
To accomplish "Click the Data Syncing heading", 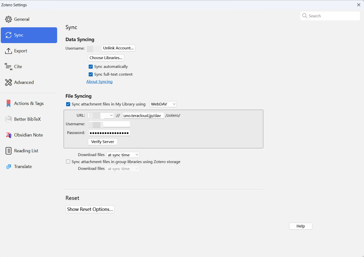I will point(80,40).
